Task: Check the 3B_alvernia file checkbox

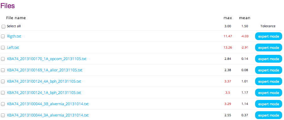Action: click(x=3, y=104)
